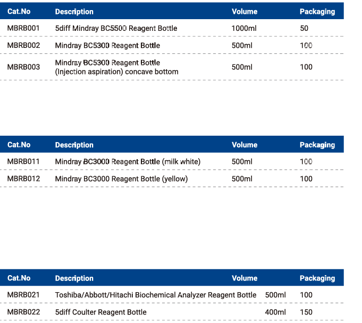Image resolution: width=362 pixels, height=323 pixels.
Task: Click 'Packaging' header in second table
Action: pos(317,145)
